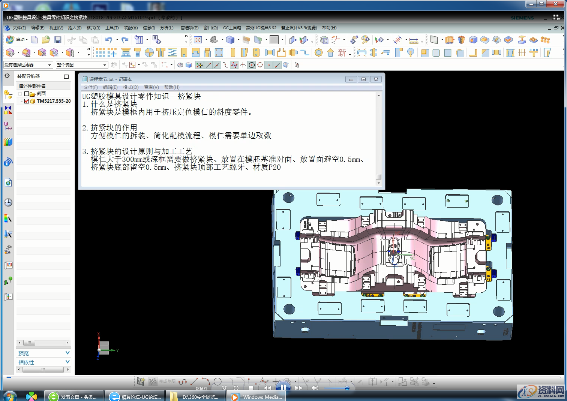This screenshot has width=567, height=401.
Task: Open the 装配(A) menu
Action: [130, 28]
